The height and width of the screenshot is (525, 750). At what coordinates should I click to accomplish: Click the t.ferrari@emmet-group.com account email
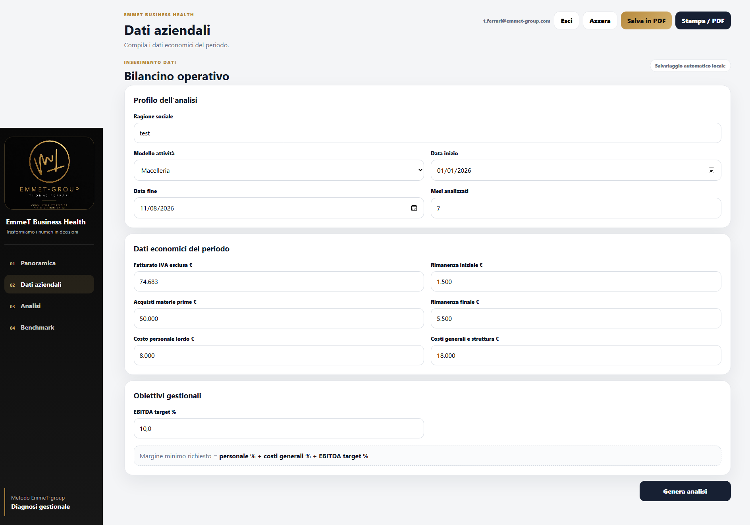[x=517, y=21]
